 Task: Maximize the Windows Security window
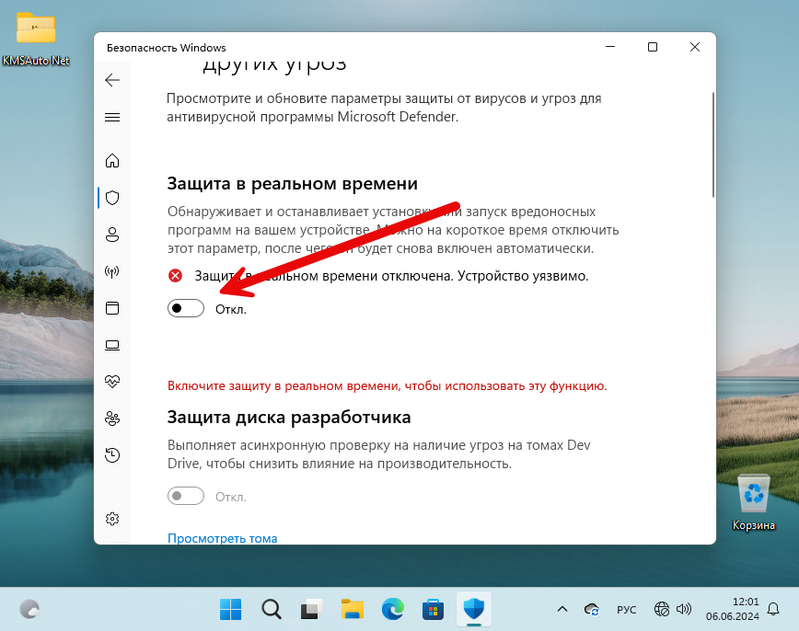point(653,47)
